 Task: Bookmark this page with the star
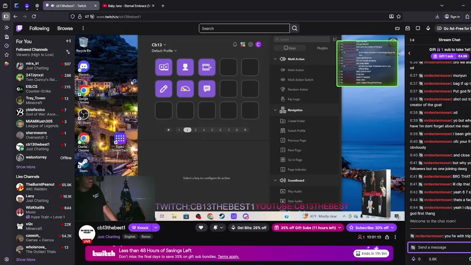399,17
